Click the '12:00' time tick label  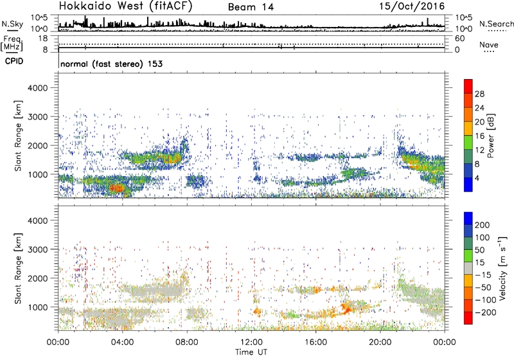(251, 343)
